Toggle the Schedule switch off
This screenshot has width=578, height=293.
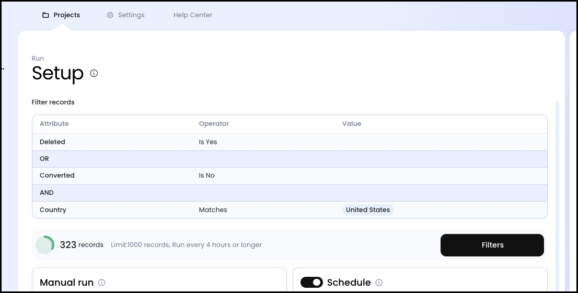(x=311, y=283)
